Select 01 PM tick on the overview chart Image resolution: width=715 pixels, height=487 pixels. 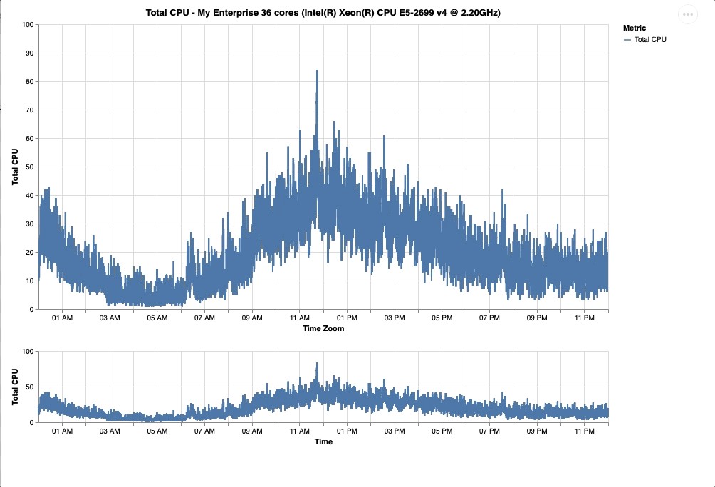347,431
